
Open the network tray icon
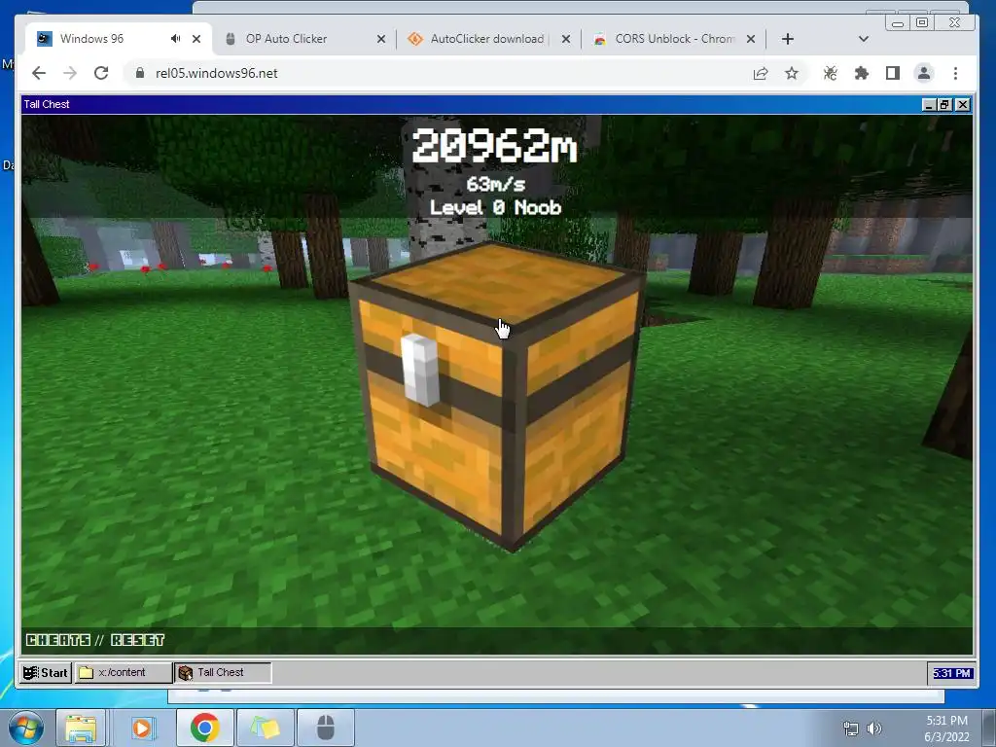(850, 729)
